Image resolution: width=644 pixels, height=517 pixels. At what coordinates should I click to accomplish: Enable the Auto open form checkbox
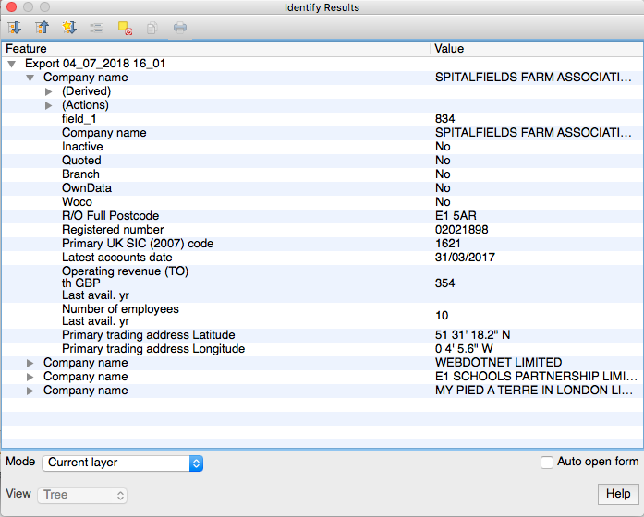547,463
